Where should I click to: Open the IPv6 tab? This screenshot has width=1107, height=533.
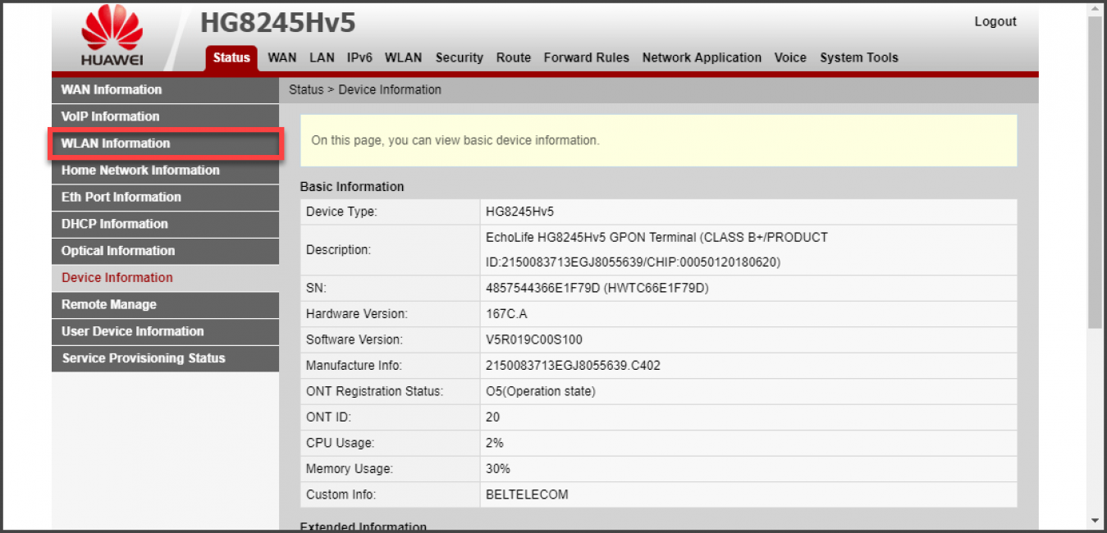click(359, 57)
